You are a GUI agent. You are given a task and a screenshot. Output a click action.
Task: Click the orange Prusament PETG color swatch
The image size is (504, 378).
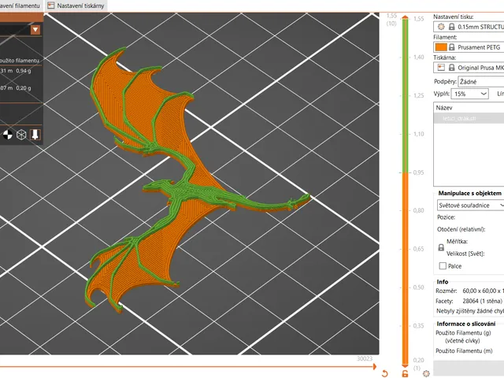pyautogui.click(x=441, y=47)
